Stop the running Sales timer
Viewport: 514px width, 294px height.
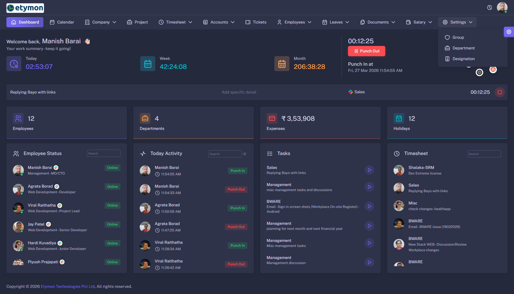pos(499,92)
